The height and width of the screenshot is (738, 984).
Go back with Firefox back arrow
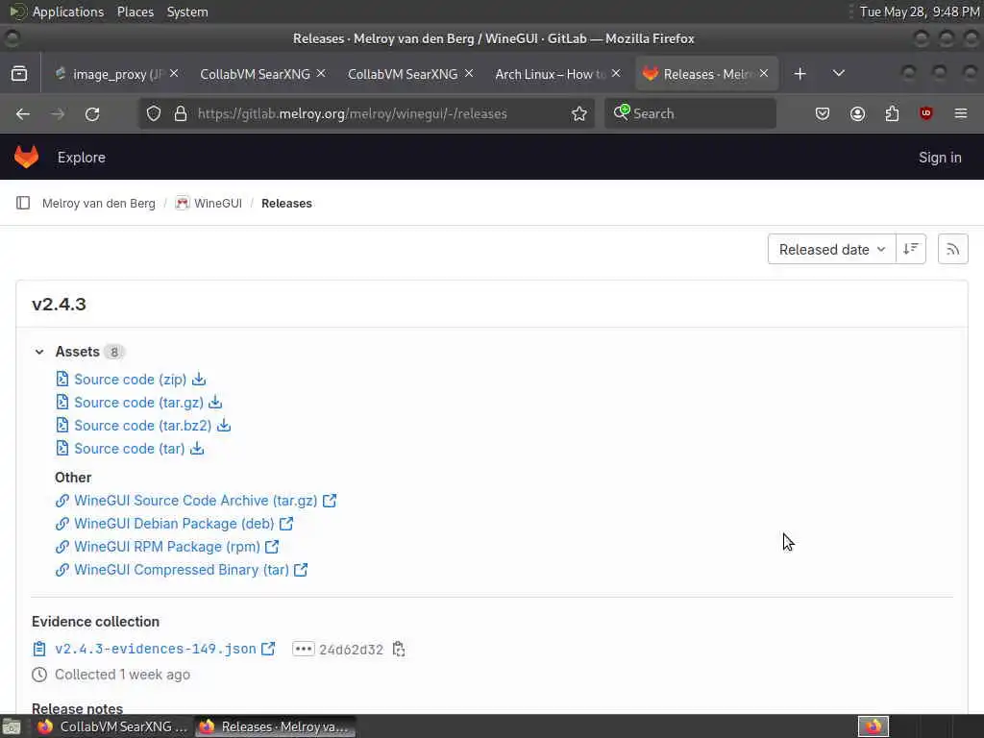[23, 113]
